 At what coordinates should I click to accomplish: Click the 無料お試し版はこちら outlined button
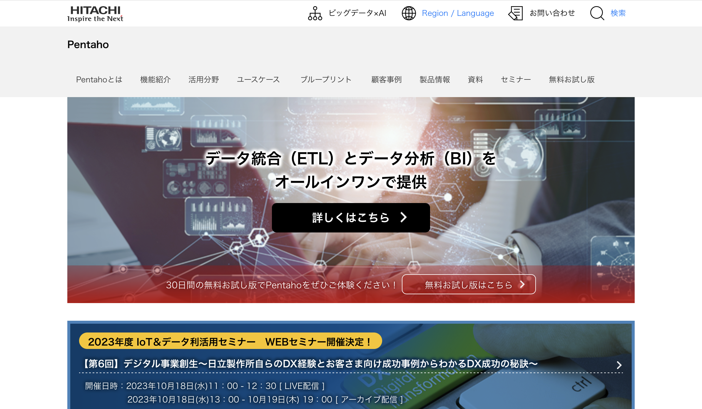469,284
